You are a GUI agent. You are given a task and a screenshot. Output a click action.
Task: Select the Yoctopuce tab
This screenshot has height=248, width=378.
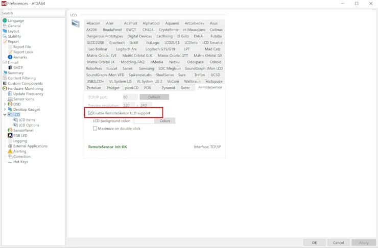(214, 81)
